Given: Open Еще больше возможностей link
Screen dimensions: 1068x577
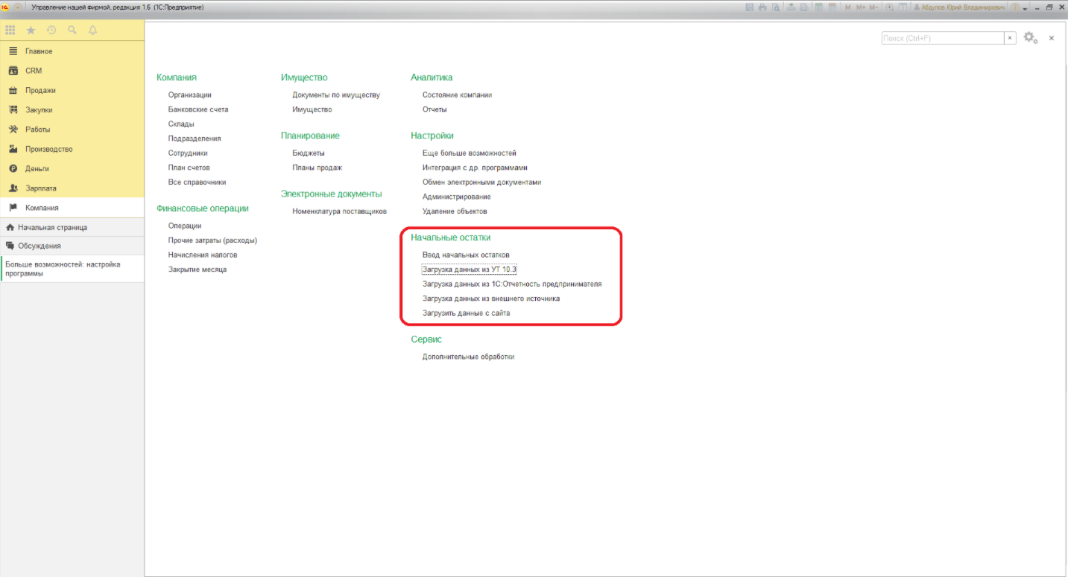Looking at the screenshot, I should click(x=470, y=153).
